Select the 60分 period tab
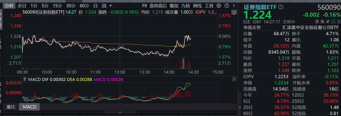The width and height of the screenshot is (341, 116). [x=84, y=6]
